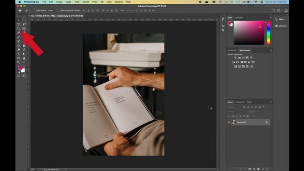Open the blending mode dropdown
Viewport: 304px width, 171px height.
237,112
